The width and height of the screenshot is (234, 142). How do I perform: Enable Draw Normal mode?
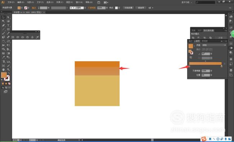point(3,88)
